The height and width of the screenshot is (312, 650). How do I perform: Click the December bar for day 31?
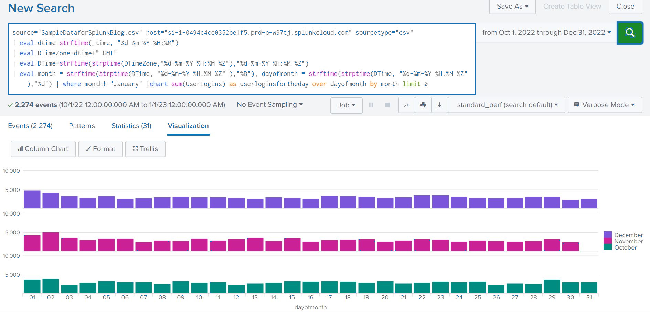[x=589, y=204]
